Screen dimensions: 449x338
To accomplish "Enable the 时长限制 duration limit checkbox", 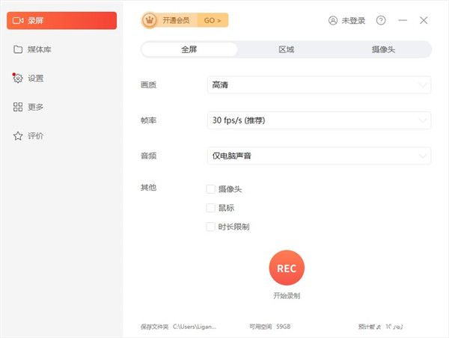I will click(210, 227).
